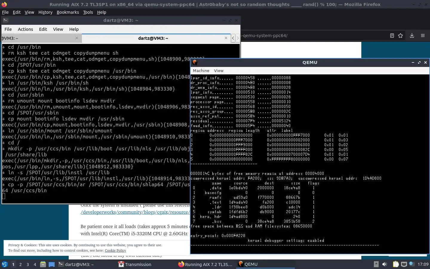
Task: Click the terminal icon in dartz@VM3 title bar
Action: coord(5,20)
